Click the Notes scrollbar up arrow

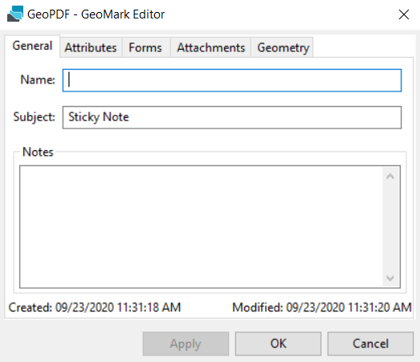[x=390, y=176]
